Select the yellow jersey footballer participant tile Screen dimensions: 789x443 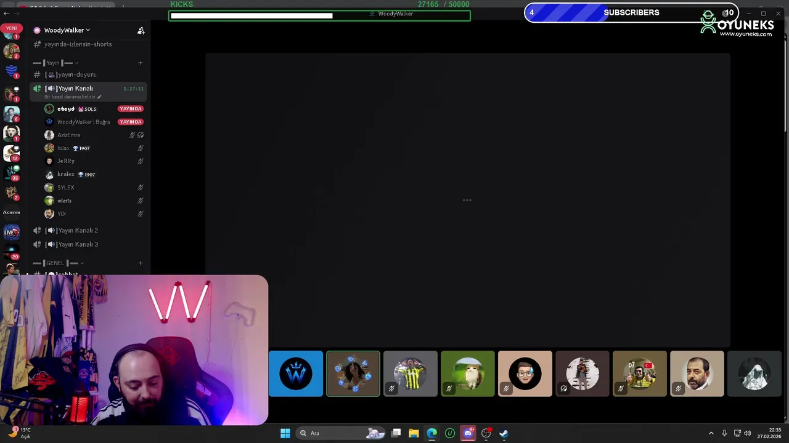(x=411, y=373)
